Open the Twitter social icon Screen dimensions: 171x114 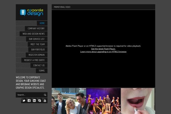tap(24, 101)
